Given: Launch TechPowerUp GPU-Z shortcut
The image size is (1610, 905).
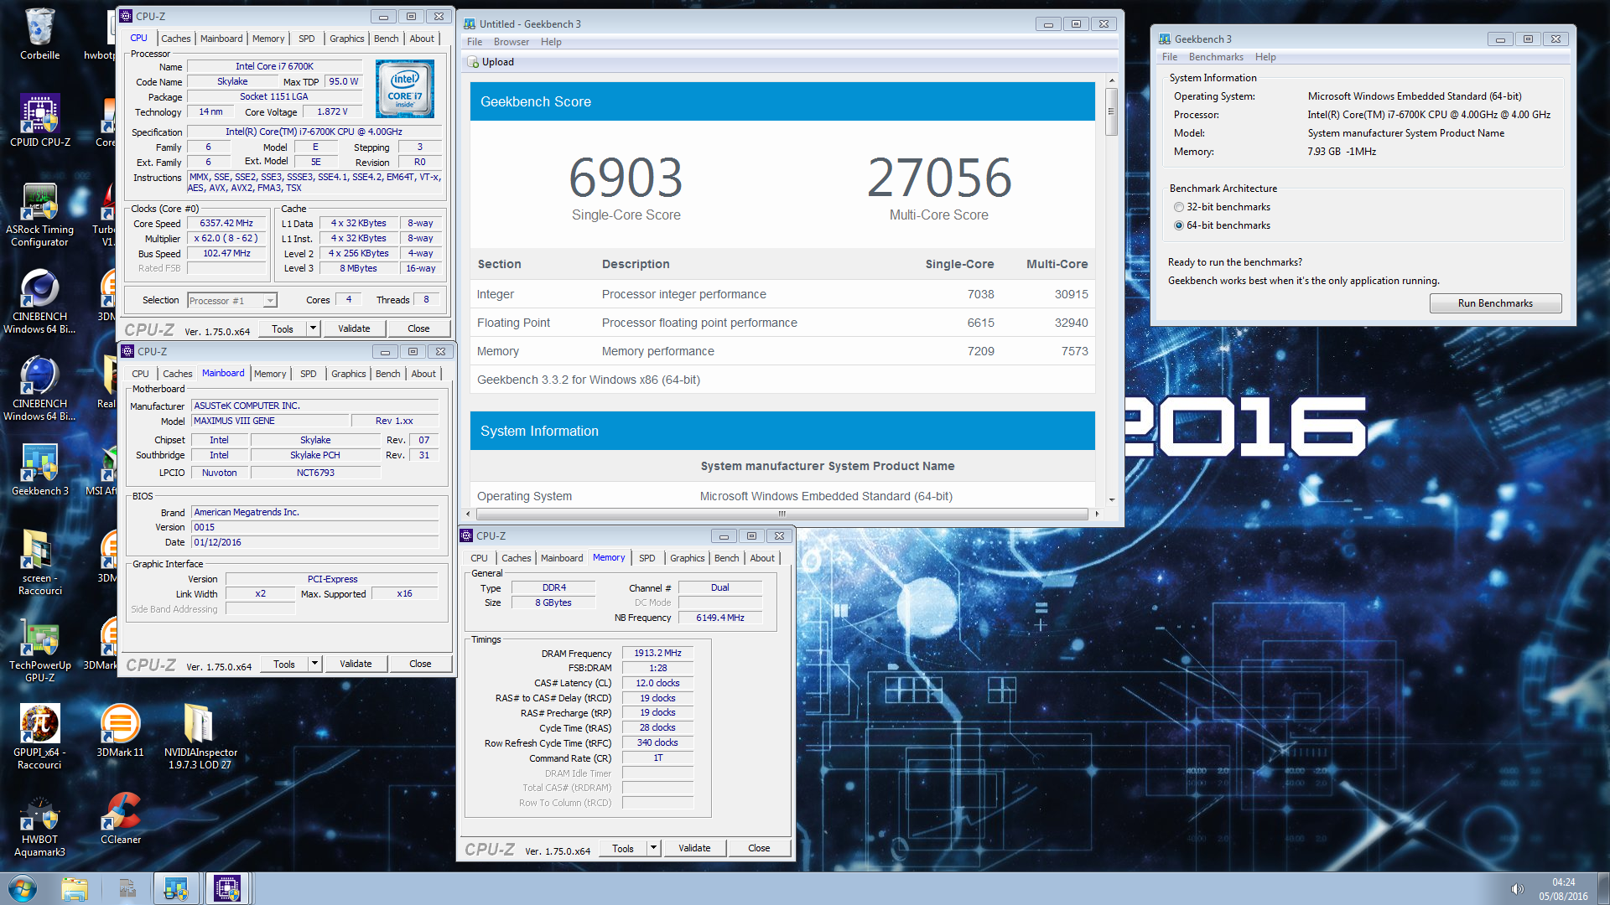Looking at the screenshot, I should click(39, 650).
